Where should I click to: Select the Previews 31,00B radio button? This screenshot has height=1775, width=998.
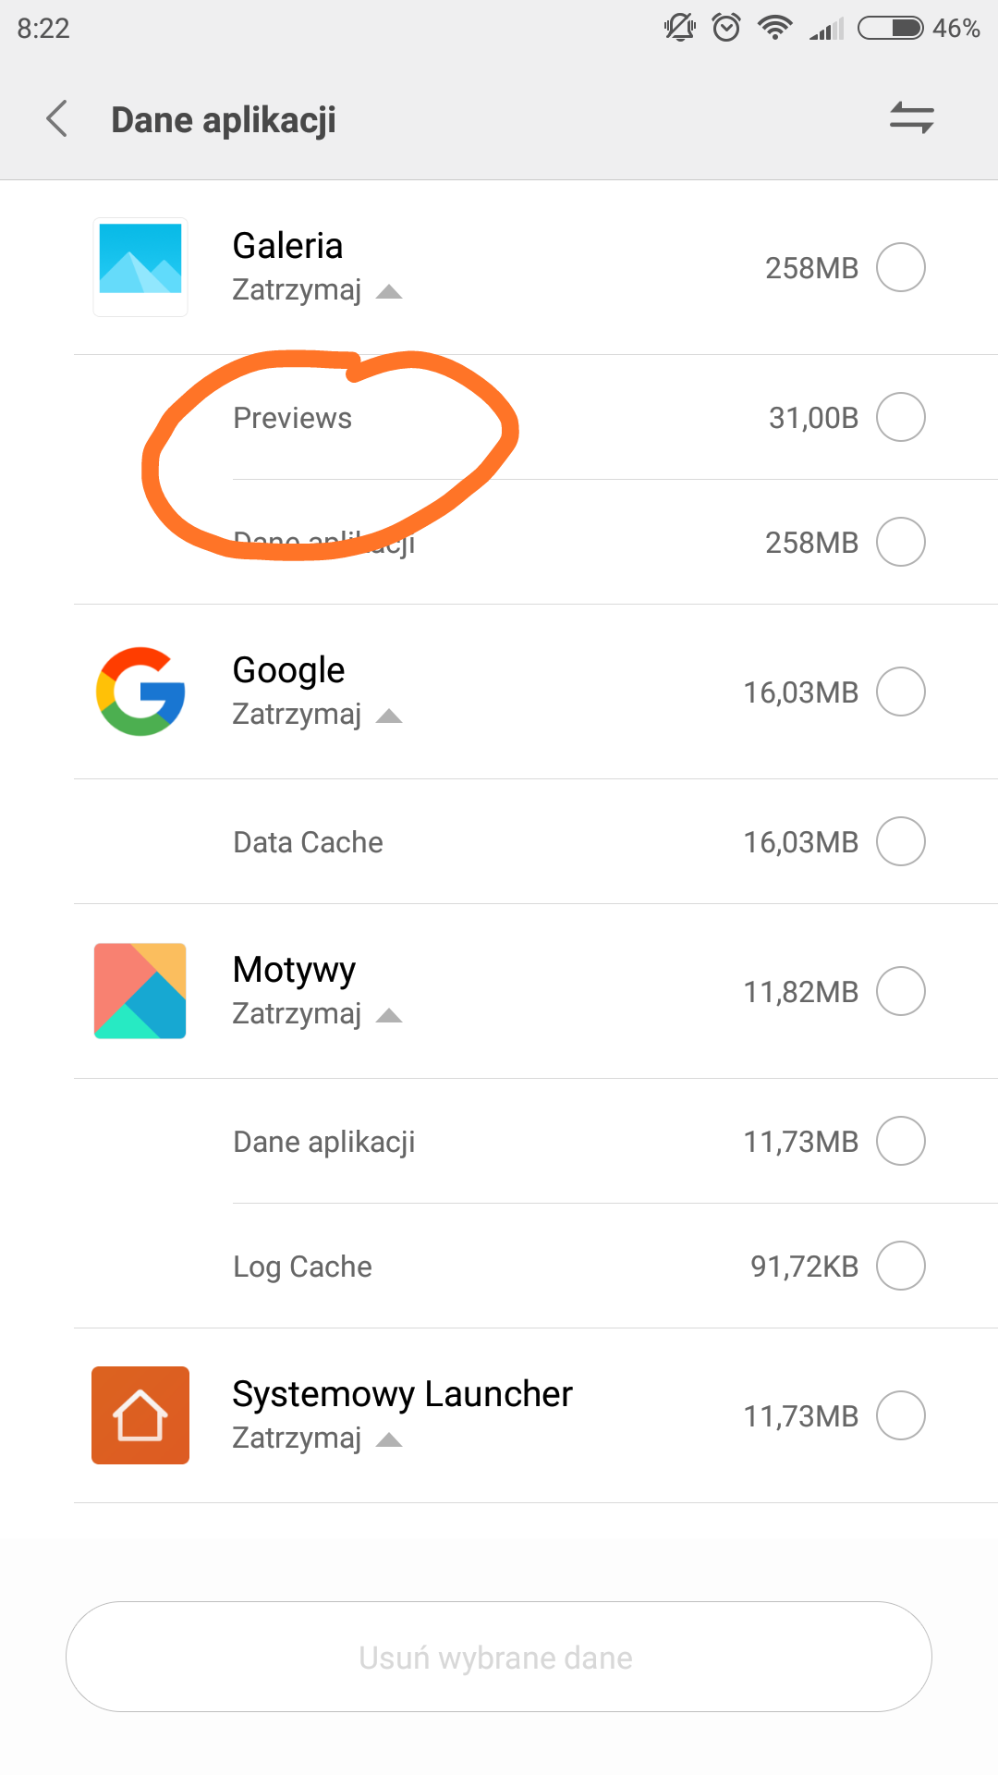900,417
